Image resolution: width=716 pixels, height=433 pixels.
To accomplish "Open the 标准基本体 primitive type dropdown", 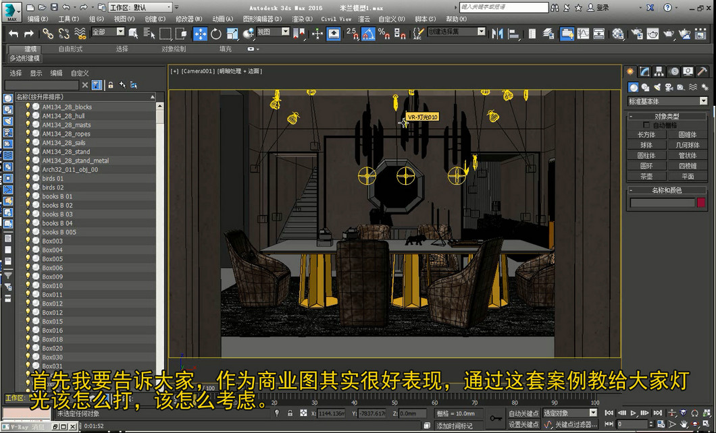I will coord(667,101).
